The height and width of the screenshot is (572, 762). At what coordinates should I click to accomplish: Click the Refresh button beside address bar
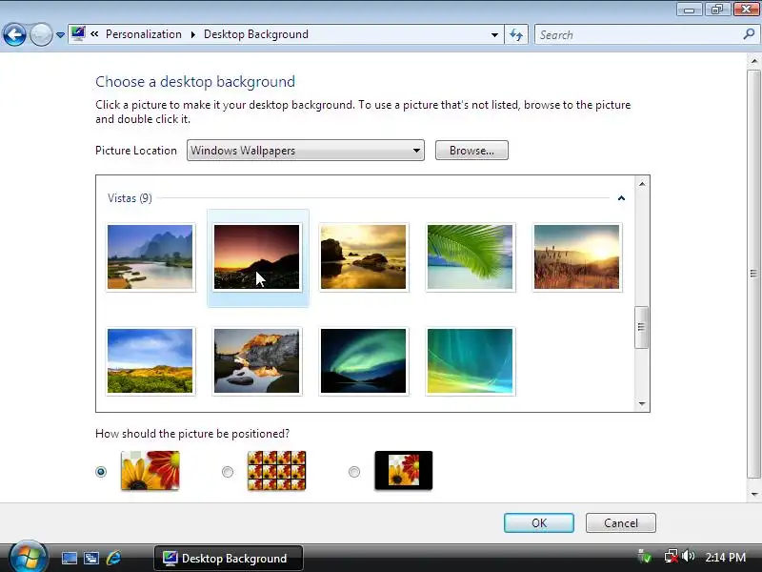point(516,35)
